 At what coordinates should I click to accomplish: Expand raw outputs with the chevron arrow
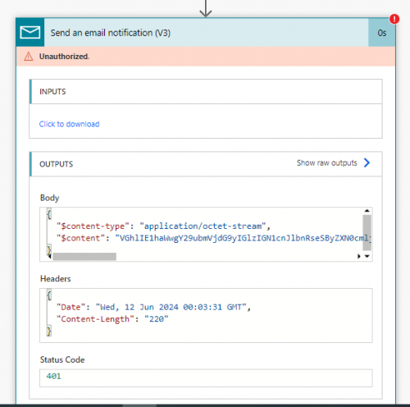(x=367, y=162)
